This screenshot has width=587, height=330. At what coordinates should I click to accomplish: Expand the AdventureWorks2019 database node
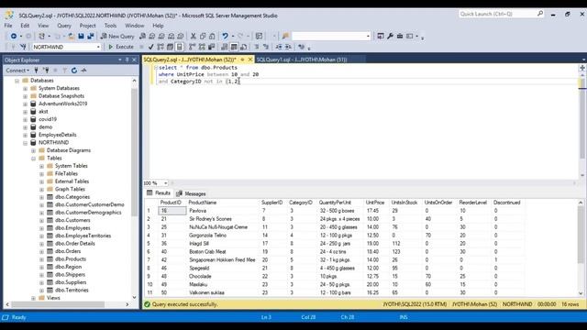coord(25,104)
